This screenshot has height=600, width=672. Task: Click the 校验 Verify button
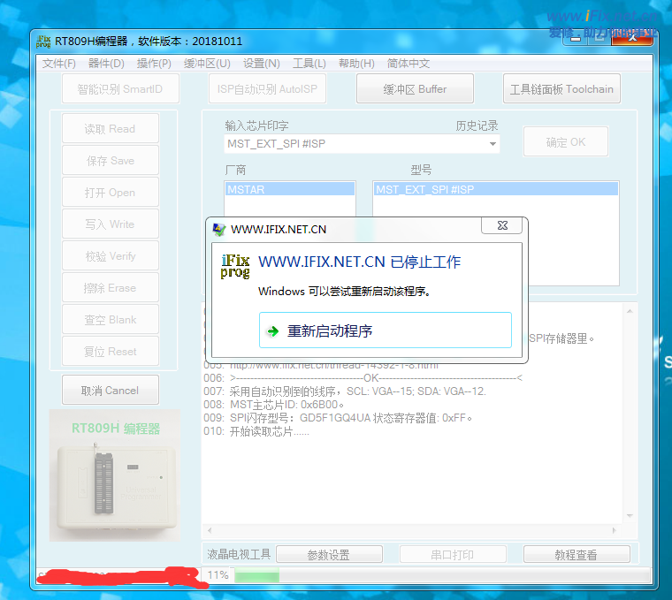[x=111, y=255]
